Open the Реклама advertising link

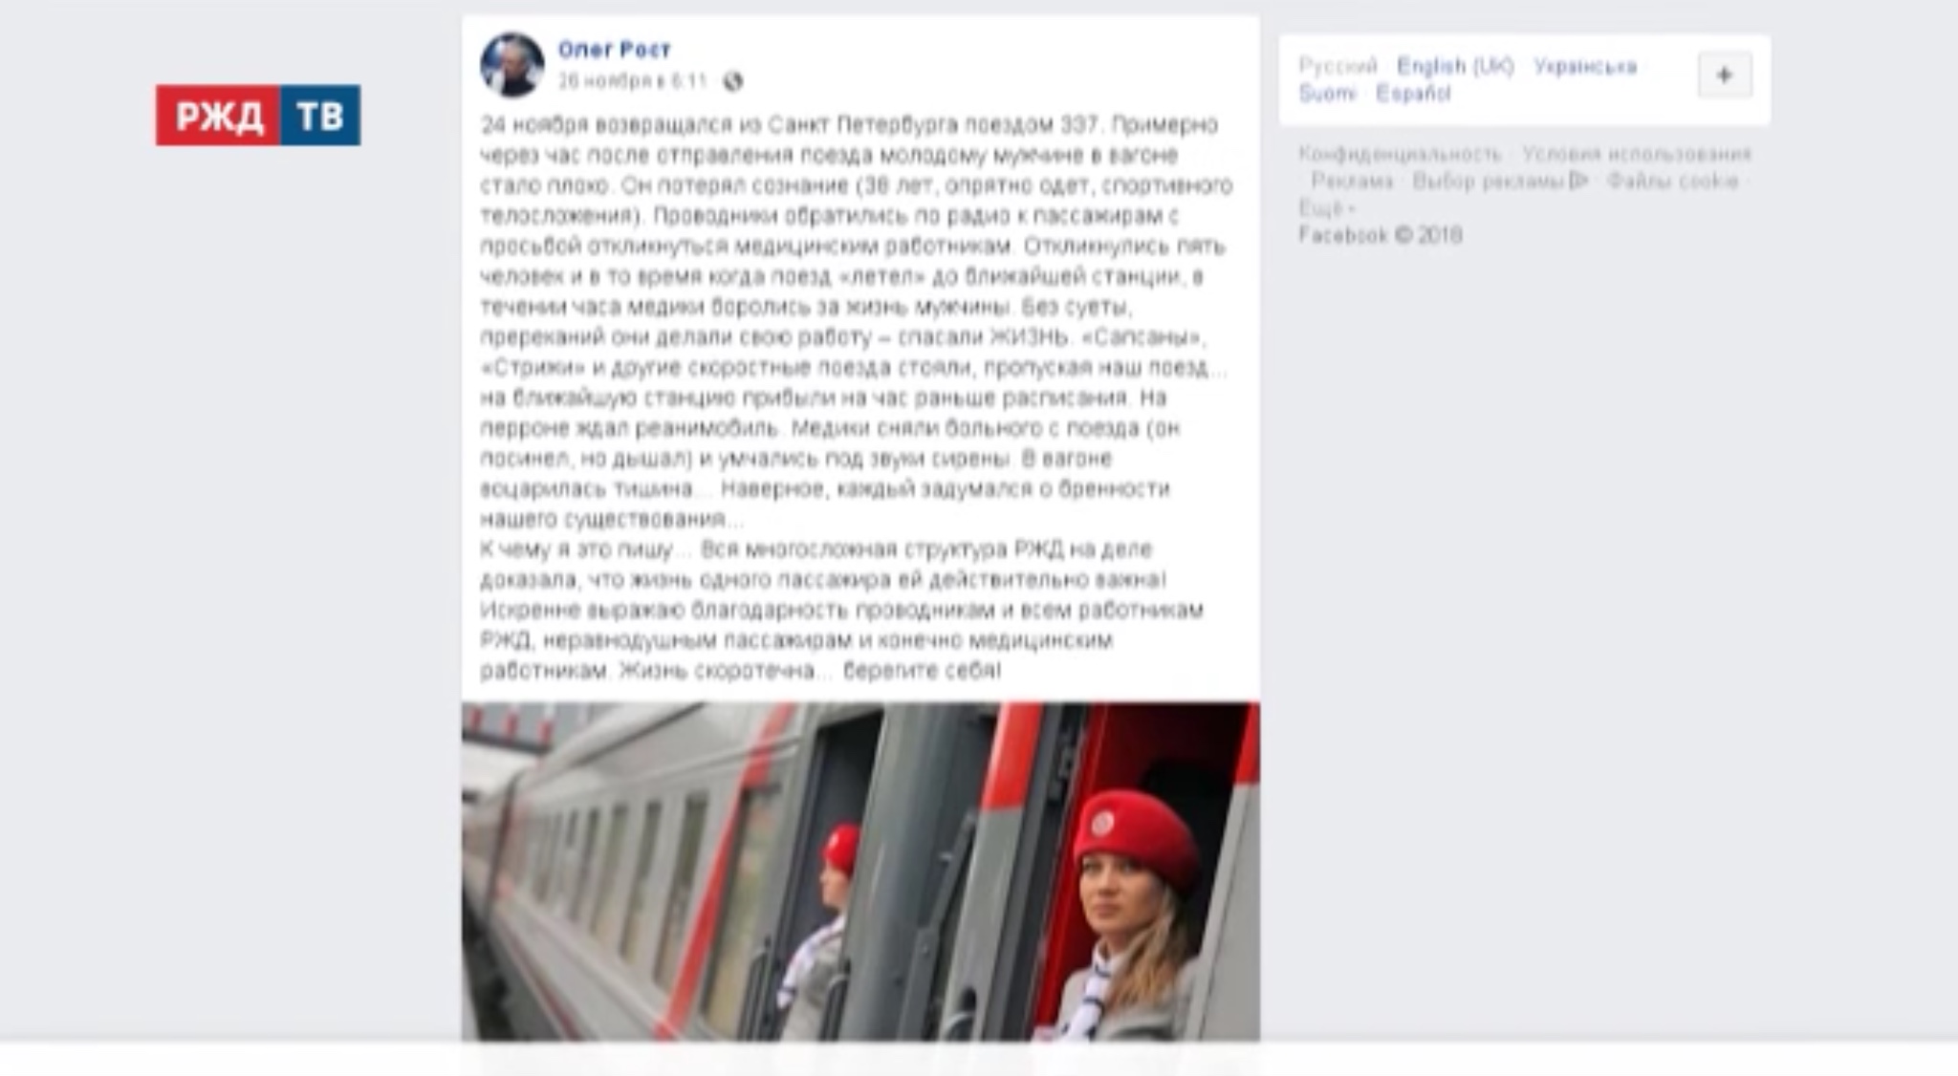pyautogui.click(x=1352, y=181)
